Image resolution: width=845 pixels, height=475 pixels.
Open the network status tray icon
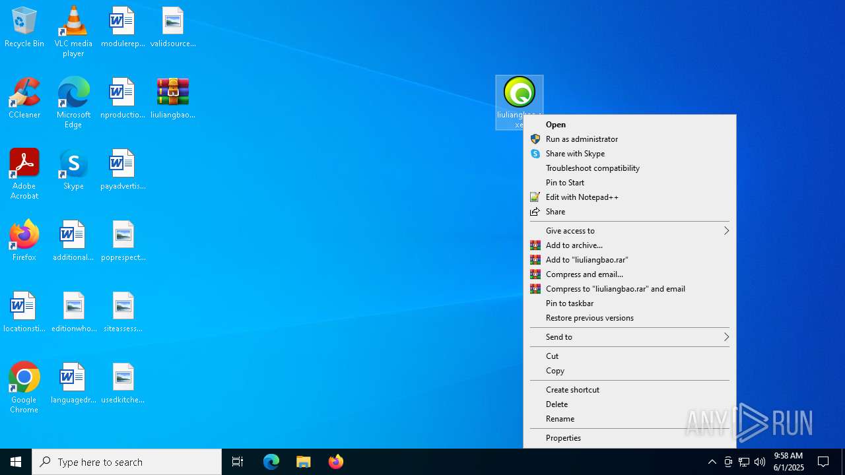(x=744, y=462)
